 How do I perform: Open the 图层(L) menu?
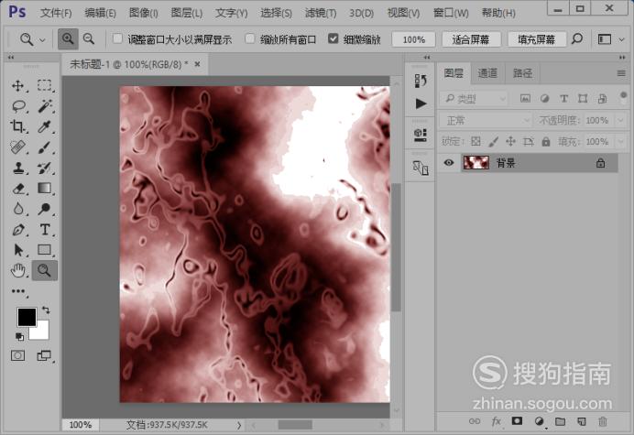[186, 13]
